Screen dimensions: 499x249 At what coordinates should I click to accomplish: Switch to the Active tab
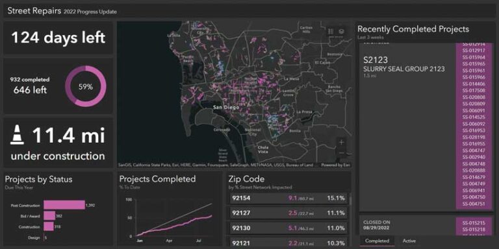[x=409, y=241]
